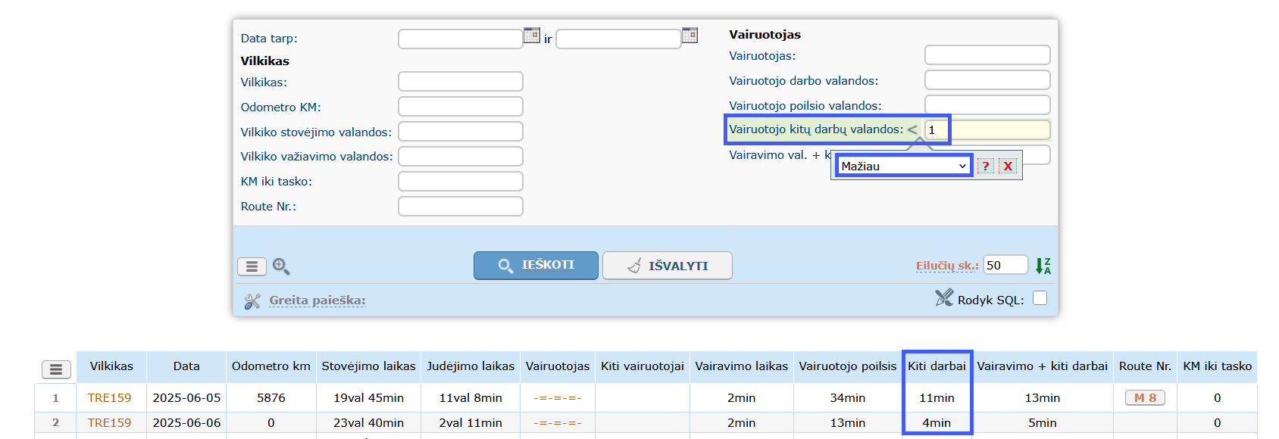Open the calendar picker for end date
The width and height of the screenshot is (1279, 439).
coord(690,35)
